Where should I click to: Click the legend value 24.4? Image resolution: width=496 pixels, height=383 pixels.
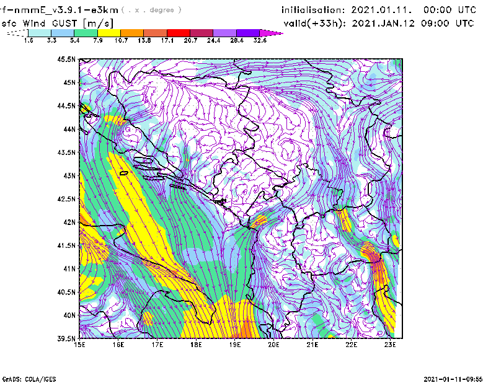[x=213, y=40]
